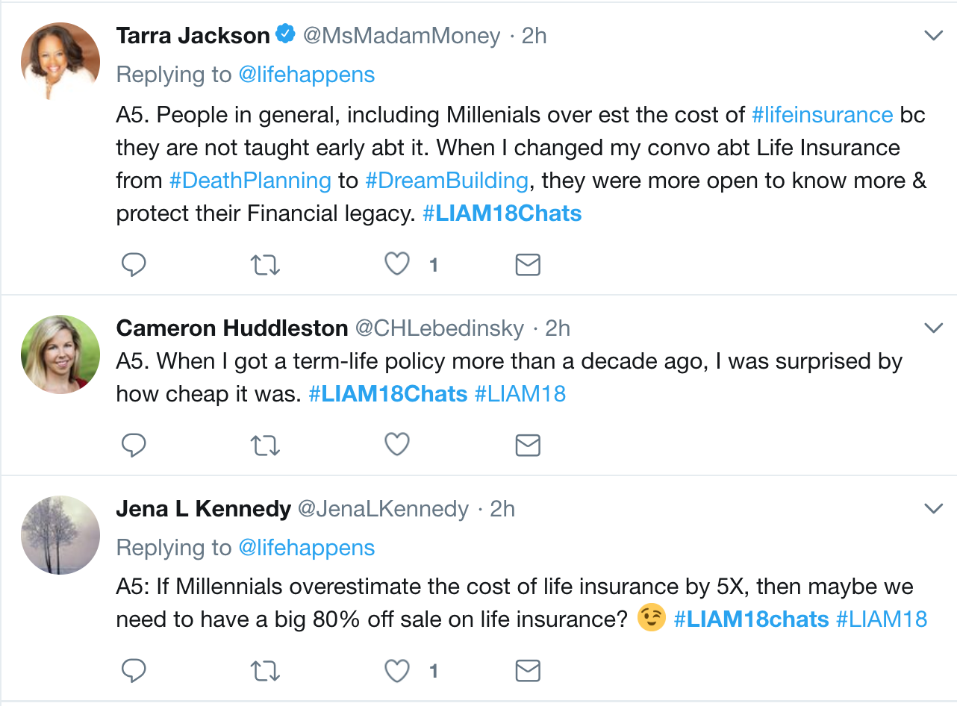Like Jena L Kennedy's 80% off tweet
The width and height of the screenshot is (957, 706).
397,671
